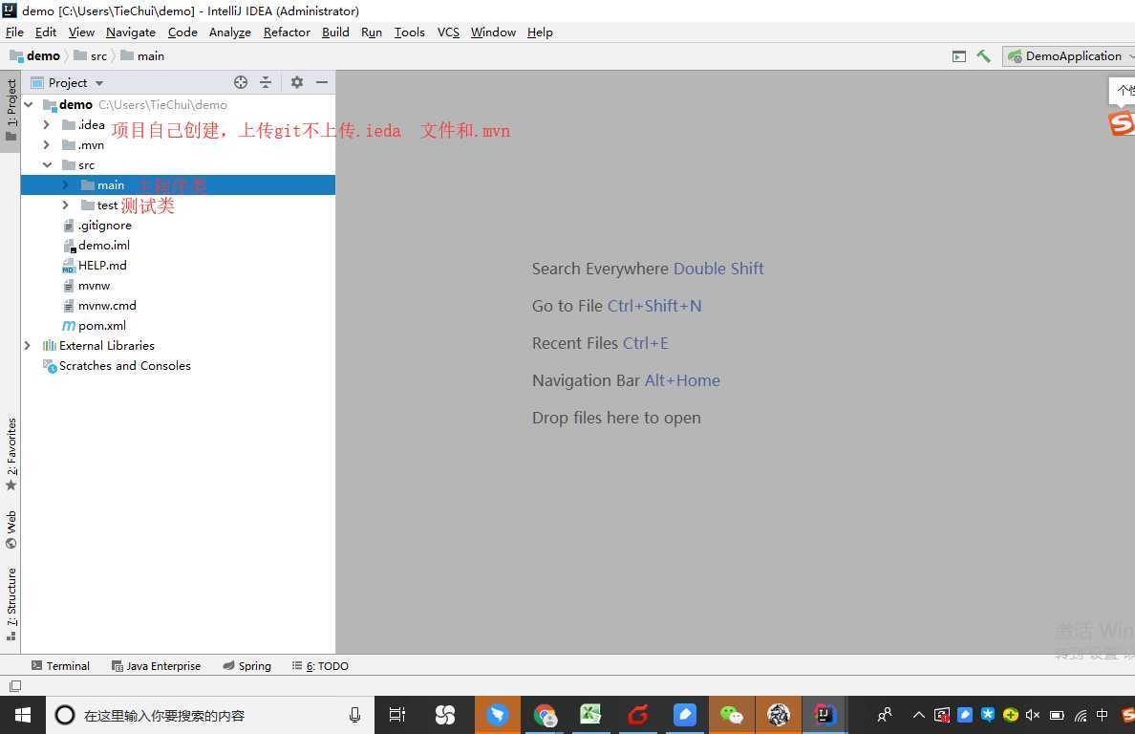Toggle the 1: Project side tab
This screenshot has width=1135, height=734.
tap(11, 110)
